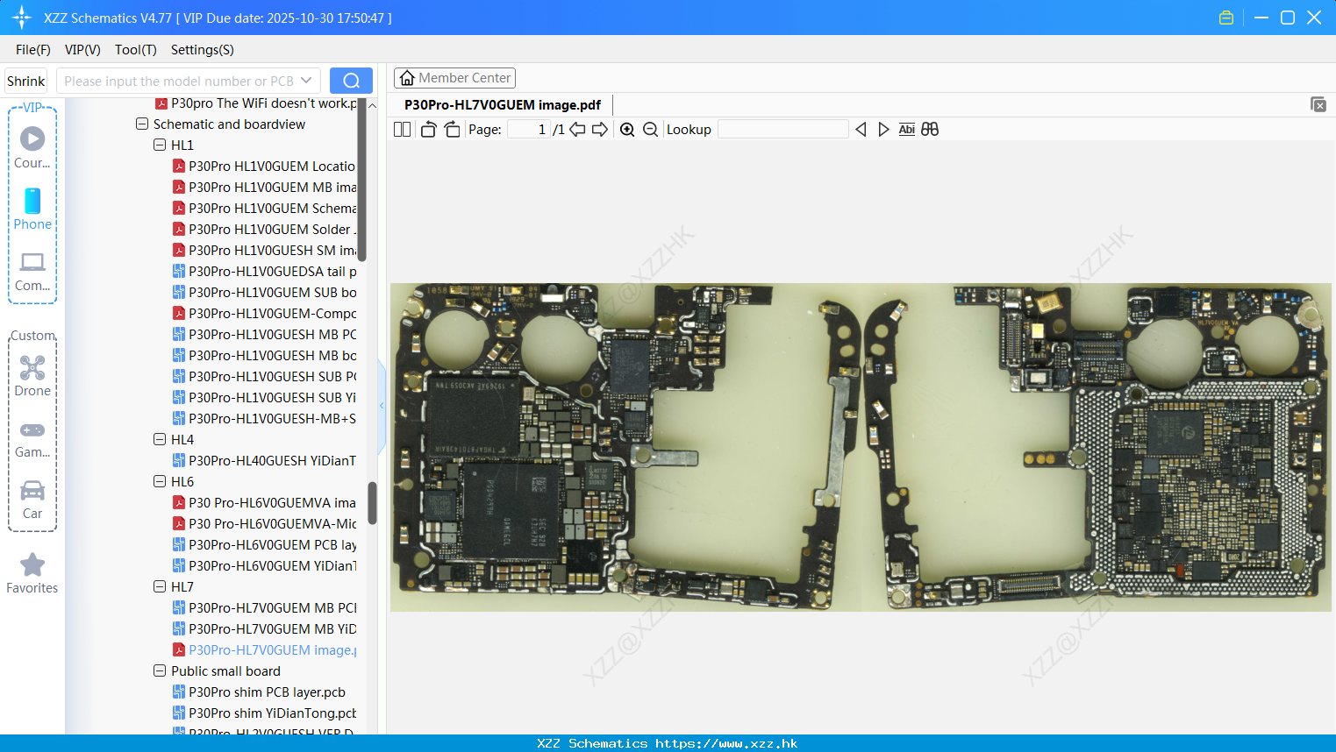1336x752 pixels.
Task: Collapse the HL7 folder
Action: pos(160,587)
